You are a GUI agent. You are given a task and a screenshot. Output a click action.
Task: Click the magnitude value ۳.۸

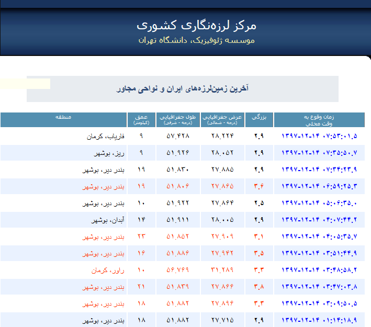coord(259,287)
